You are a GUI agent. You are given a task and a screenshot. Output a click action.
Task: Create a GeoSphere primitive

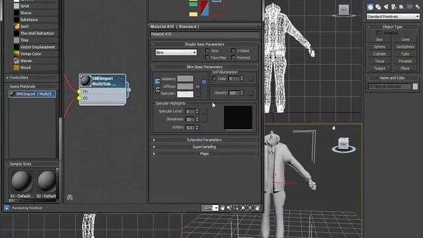point(405,47)
